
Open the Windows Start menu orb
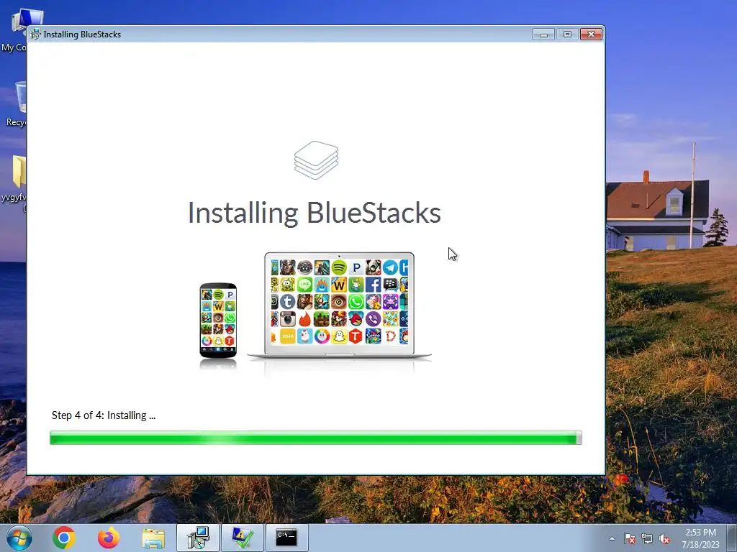[19, 538]
